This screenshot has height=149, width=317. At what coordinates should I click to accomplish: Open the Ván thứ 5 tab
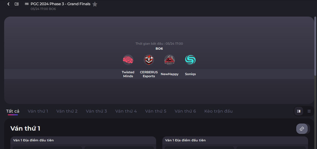[156, 111]
